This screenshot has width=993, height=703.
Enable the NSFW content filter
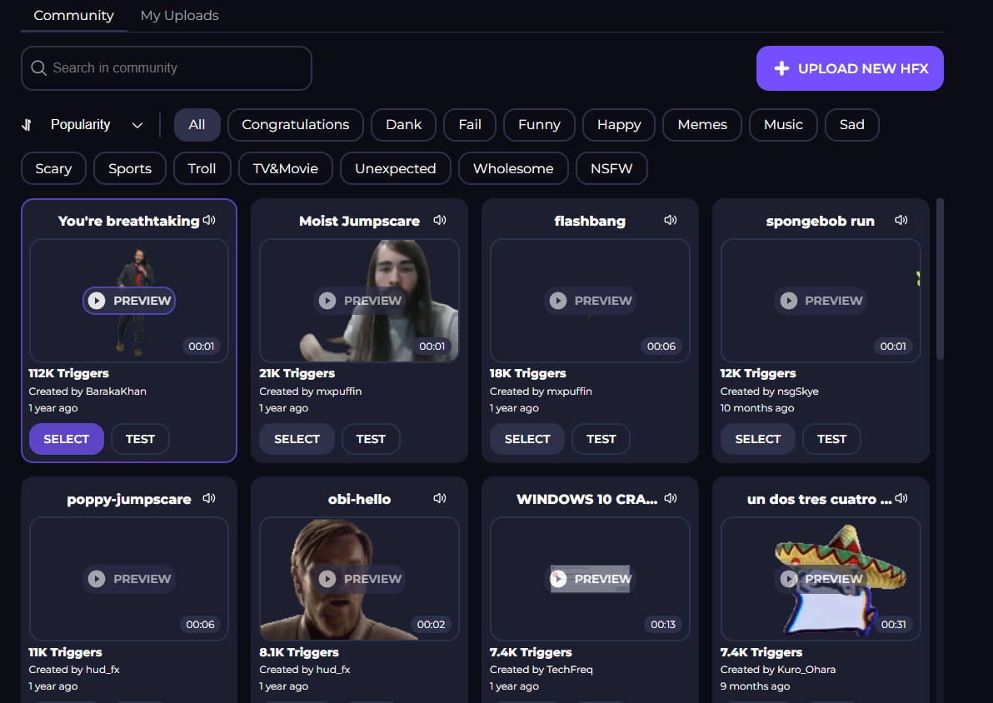611,168
